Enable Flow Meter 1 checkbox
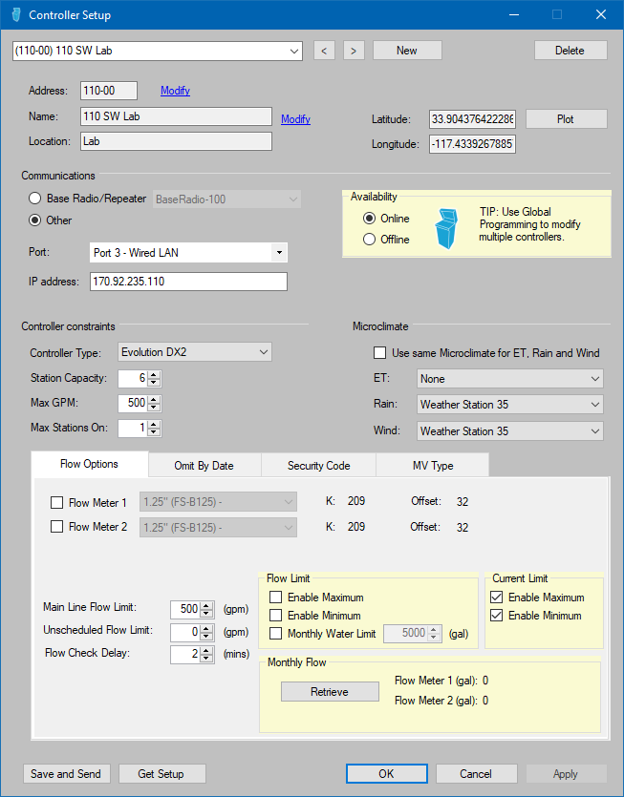The image size is (624, 797). click(x=56, y=503)
